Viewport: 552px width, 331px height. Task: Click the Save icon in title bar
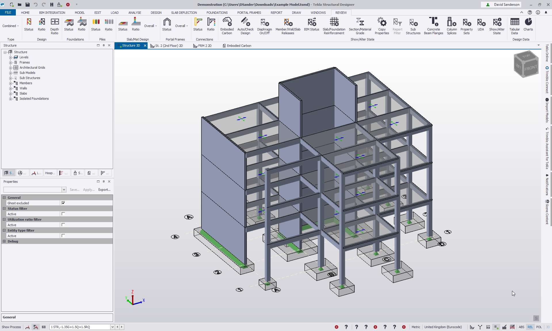(28, 4)
